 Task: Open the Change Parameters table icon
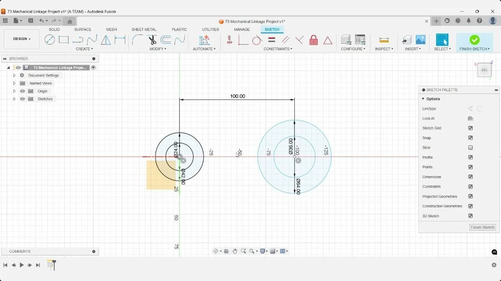pyautogui.click(x=360, y=40)
